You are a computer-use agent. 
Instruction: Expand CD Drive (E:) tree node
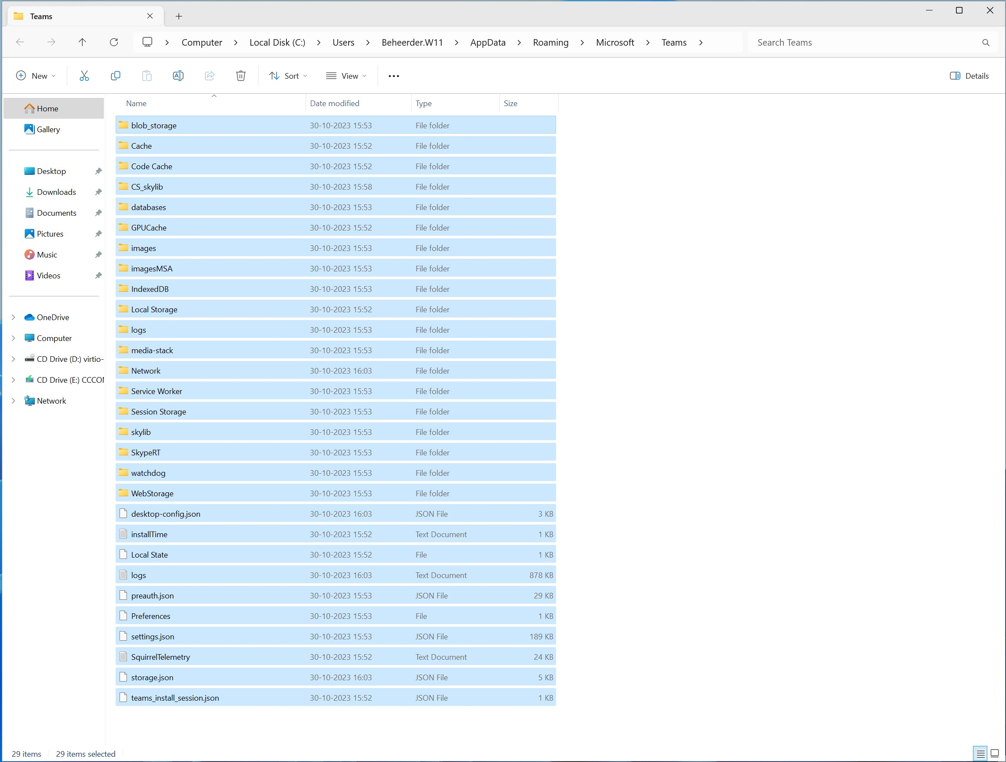[x=13, y=380]
